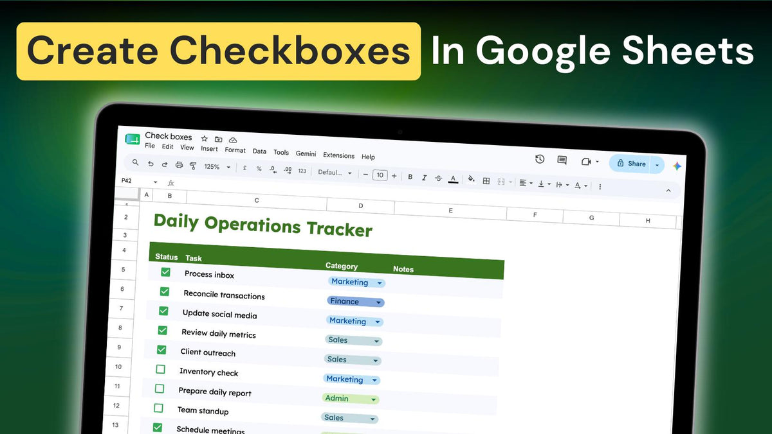772x434 pixels.
Task: Open the toolbar three-dot more menu
Action: (600, 187)
